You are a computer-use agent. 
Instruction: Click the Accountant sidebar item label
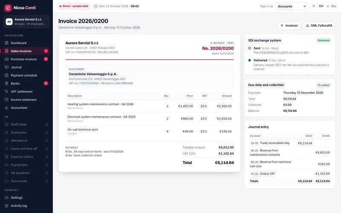click(x=19, y=108)
